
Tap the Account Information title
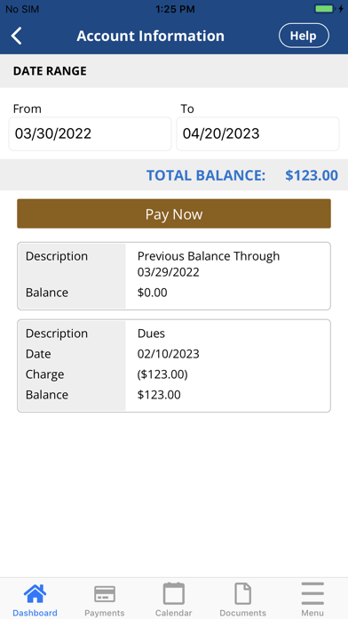(x=151, y=36)
